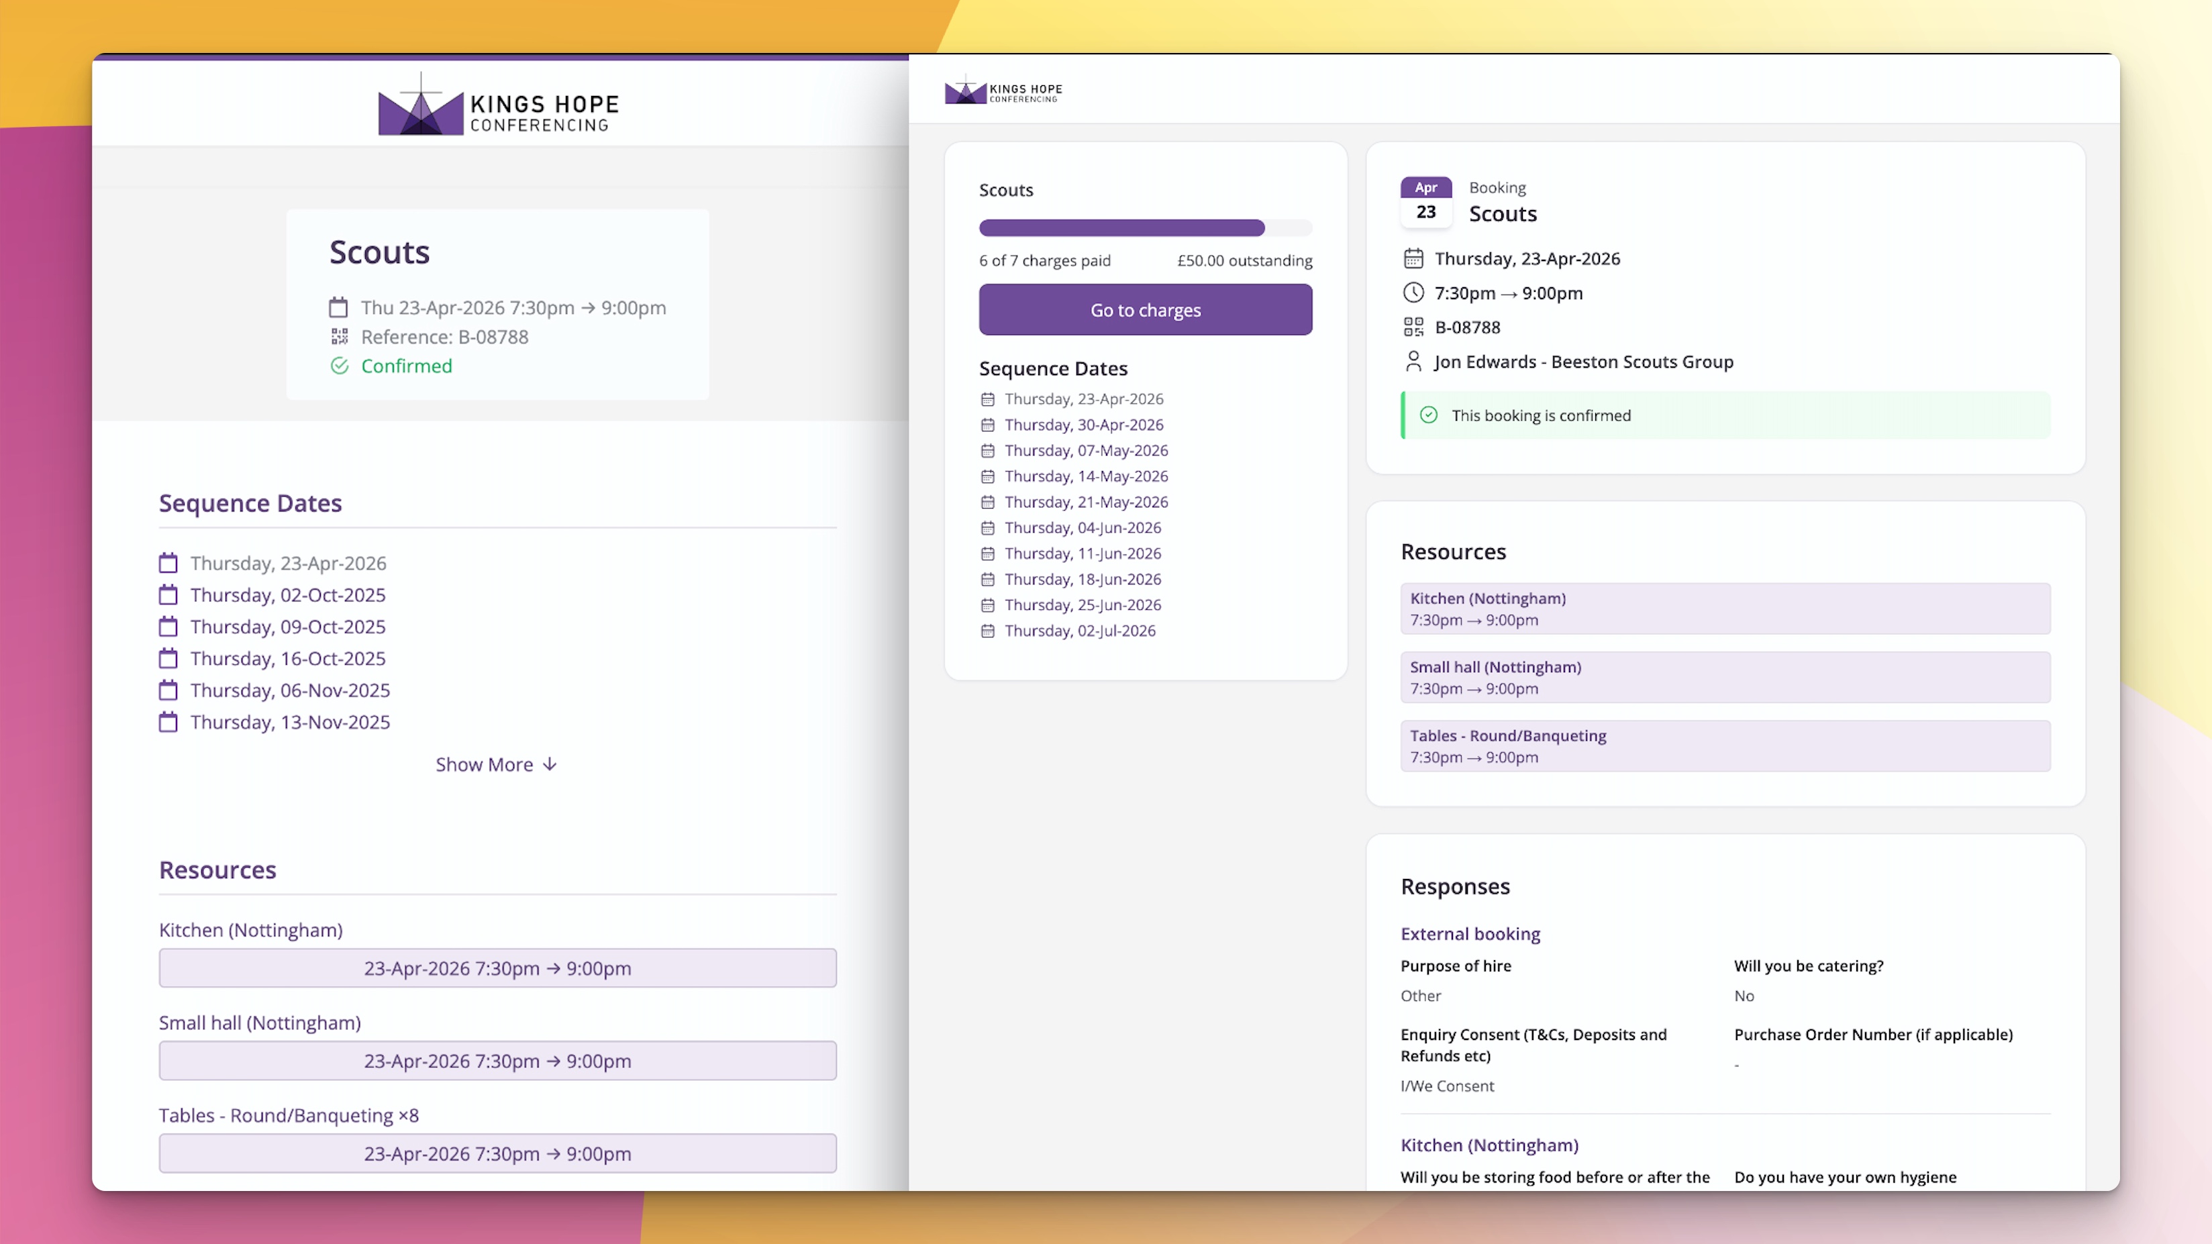Viewport: 2212px width, 1244px height.
Task: Open Thursday, 18-Jun-2026 sequence date
Action: coord(1083,580)
